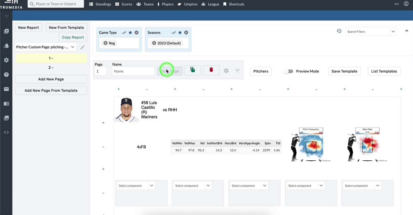The height and width of the screenshot is (215, 413).
Task: Remove the 2023 (Default) season chip
Action: 154,43
